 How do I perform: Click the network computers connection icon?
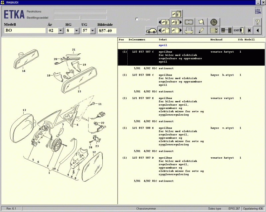tap(226, 30)
